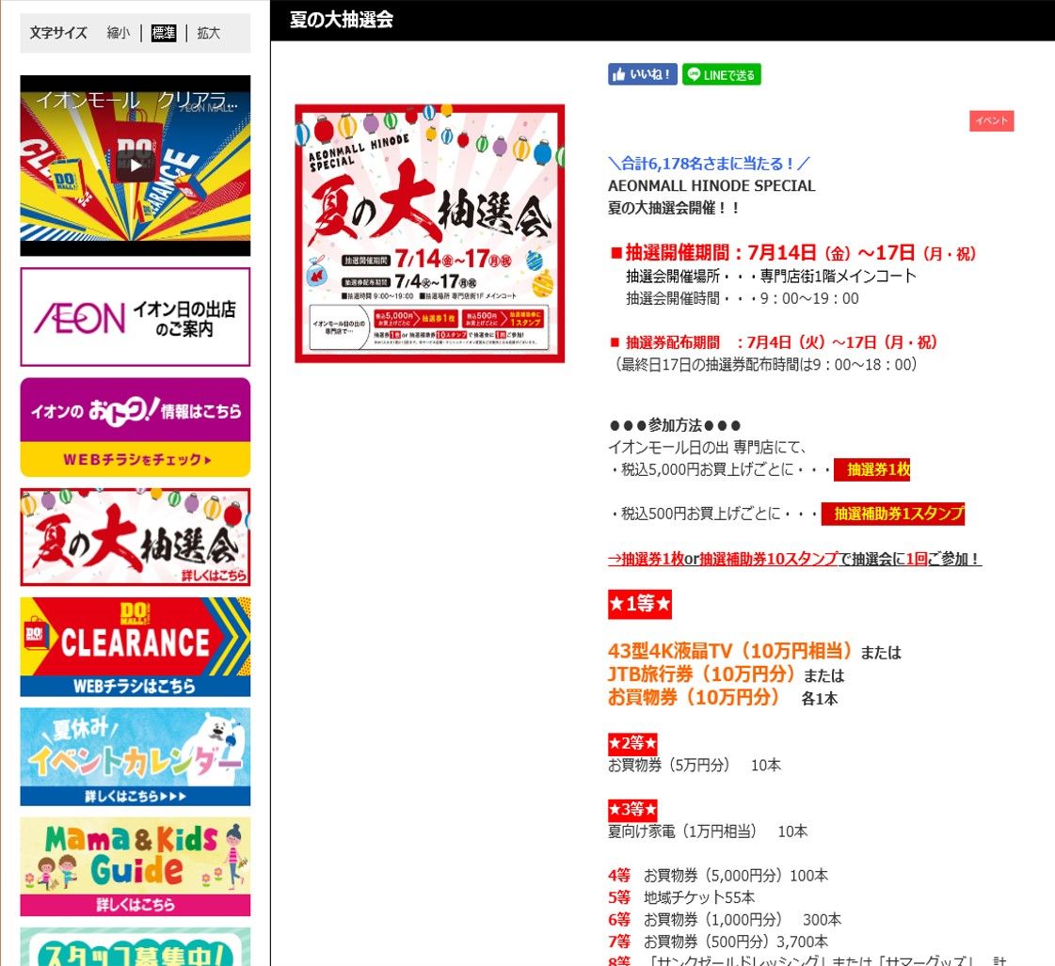Viewport: 1055px width, 966px height.
Task: Click the 抽選会開催時間 9:00〜19:00 line
Action: click(743, 298)
